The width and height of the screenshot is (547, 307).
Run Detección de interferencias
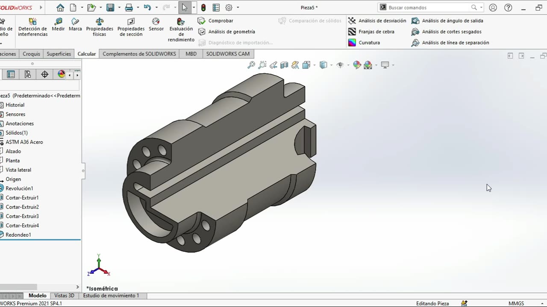pyautogui.click(x=33, y=27)
